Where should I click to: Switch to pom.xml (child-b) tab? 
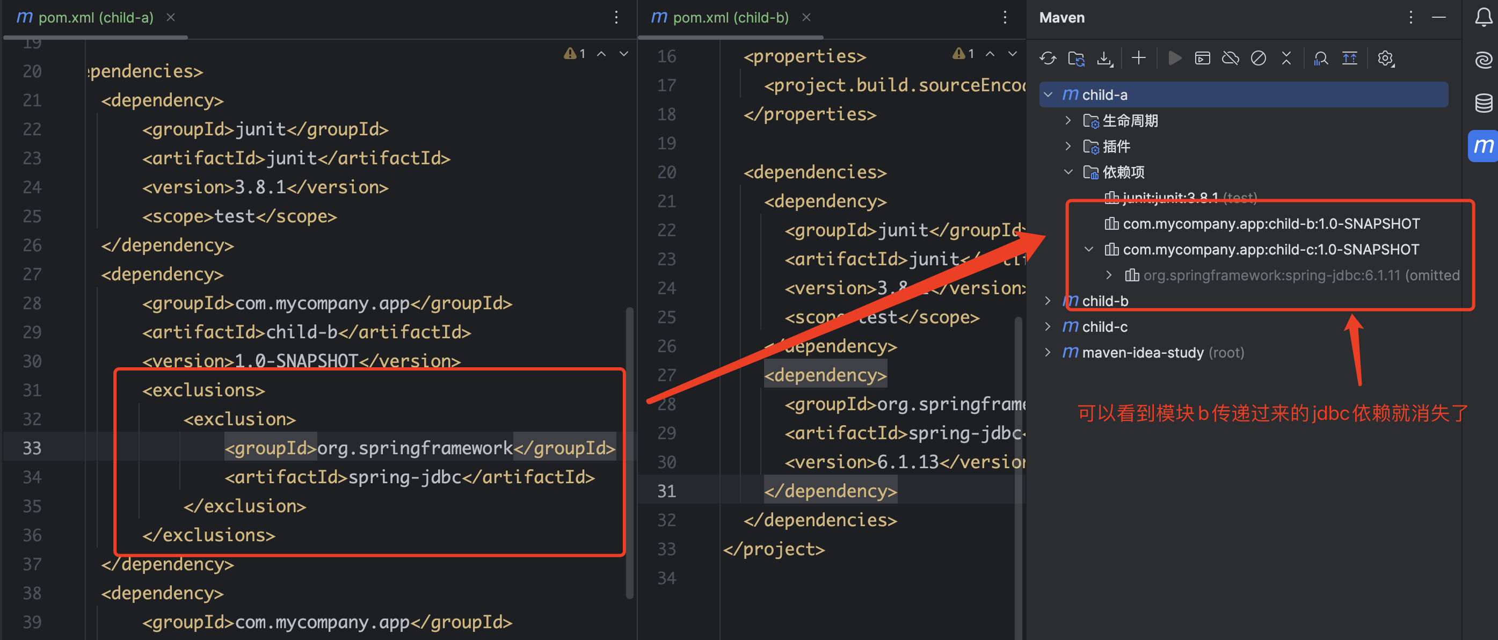pos(730,17)
